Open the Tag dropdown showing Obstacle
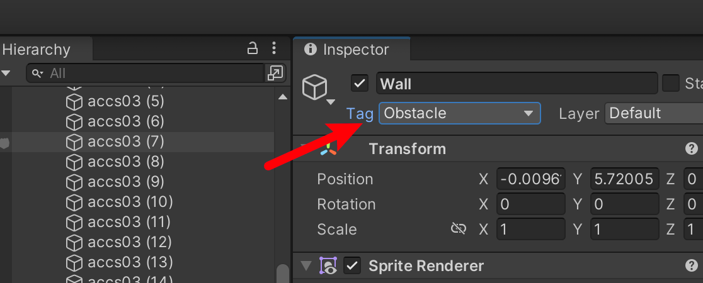703x283 pixels. pyautogui.click(x=460, y=113)
